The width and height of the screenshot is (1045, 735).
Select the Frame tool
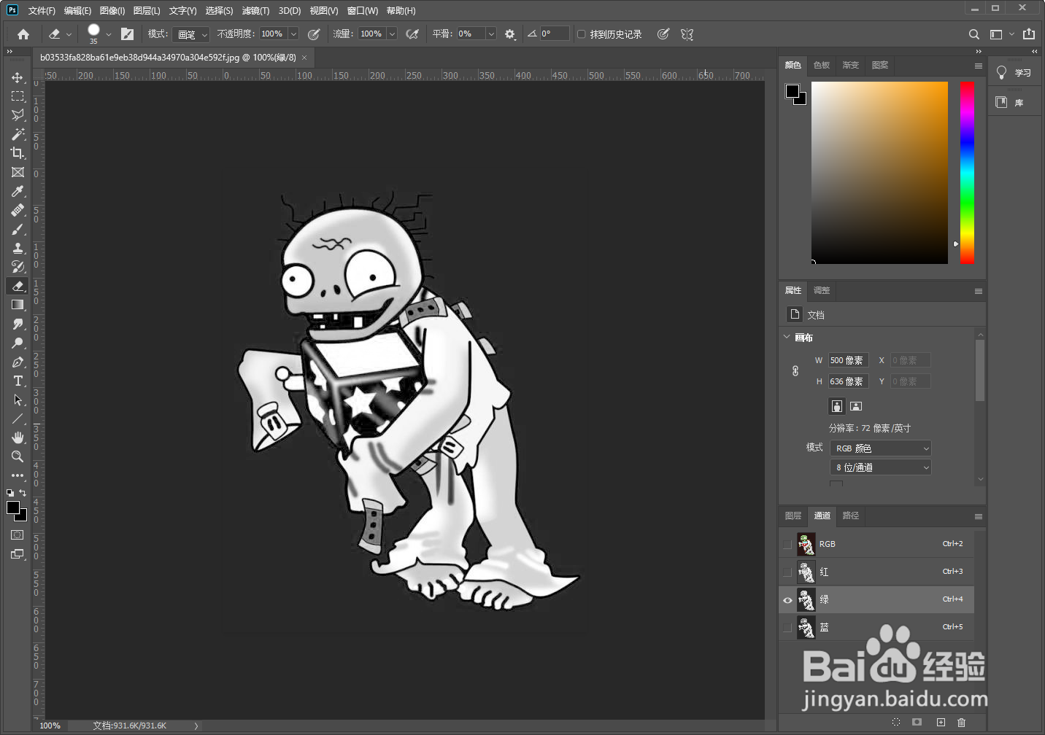coord(18,172)
